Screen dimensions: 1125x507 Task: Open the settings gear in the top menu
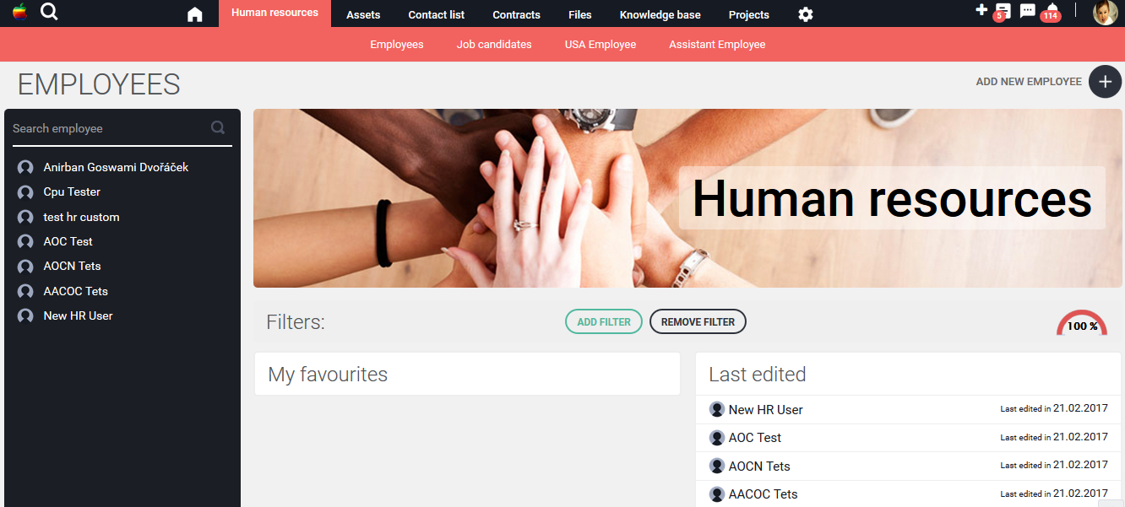coord(806,14)
